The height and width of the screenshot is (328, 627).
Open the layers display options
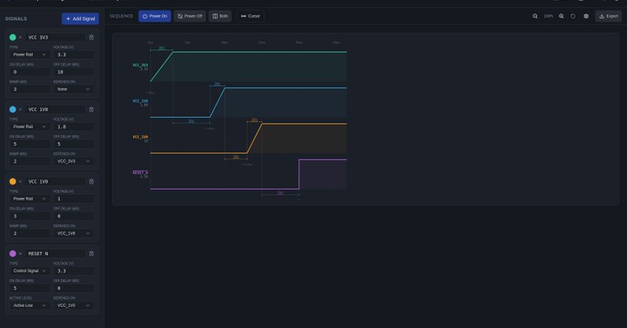(586, 16)
